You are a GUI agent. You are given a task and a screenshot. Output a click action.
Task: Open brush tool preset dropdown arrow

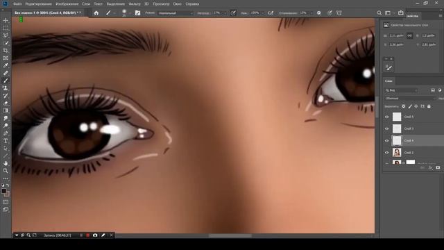(114, 13)
